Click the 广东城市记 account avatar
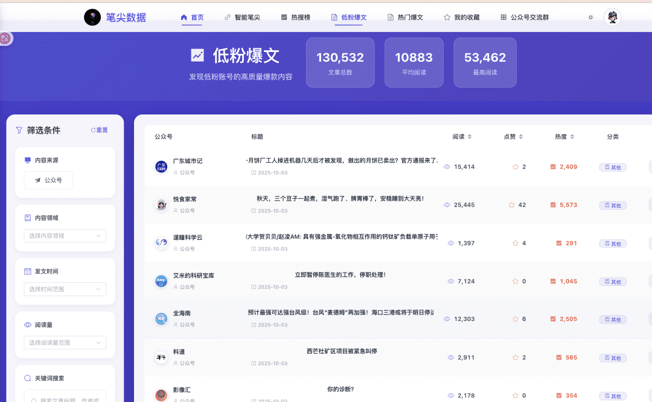This screenshot has width=652, height=402. tap(161, 166)
